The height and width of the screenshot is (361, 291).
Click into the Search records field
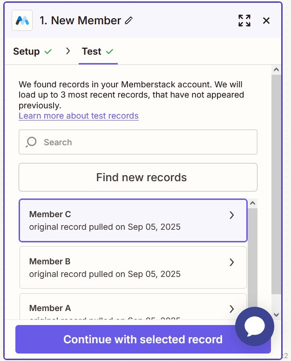coord(144,142)
